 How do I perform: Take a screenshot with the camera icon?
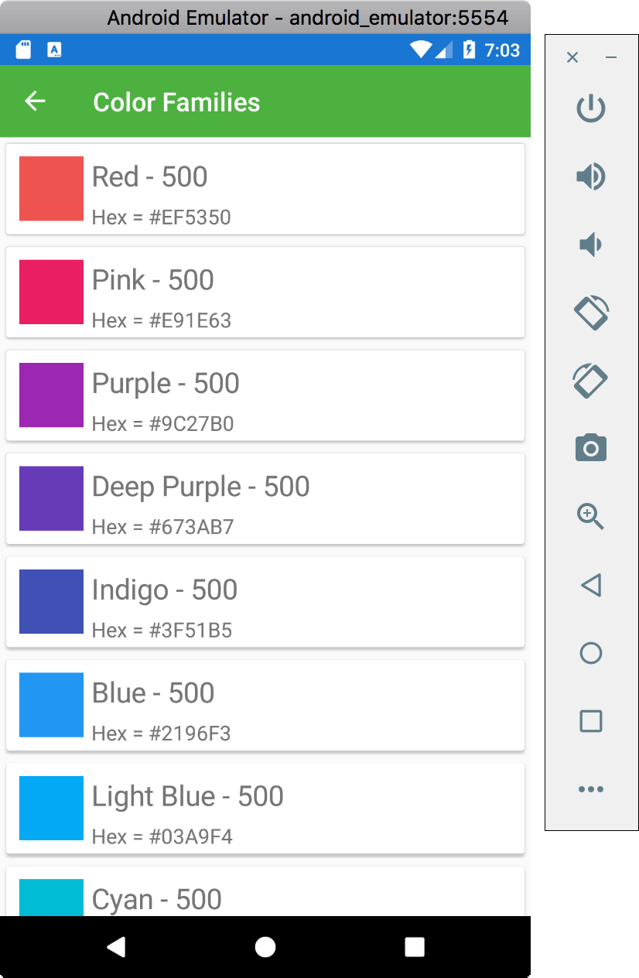pos(591,448)
